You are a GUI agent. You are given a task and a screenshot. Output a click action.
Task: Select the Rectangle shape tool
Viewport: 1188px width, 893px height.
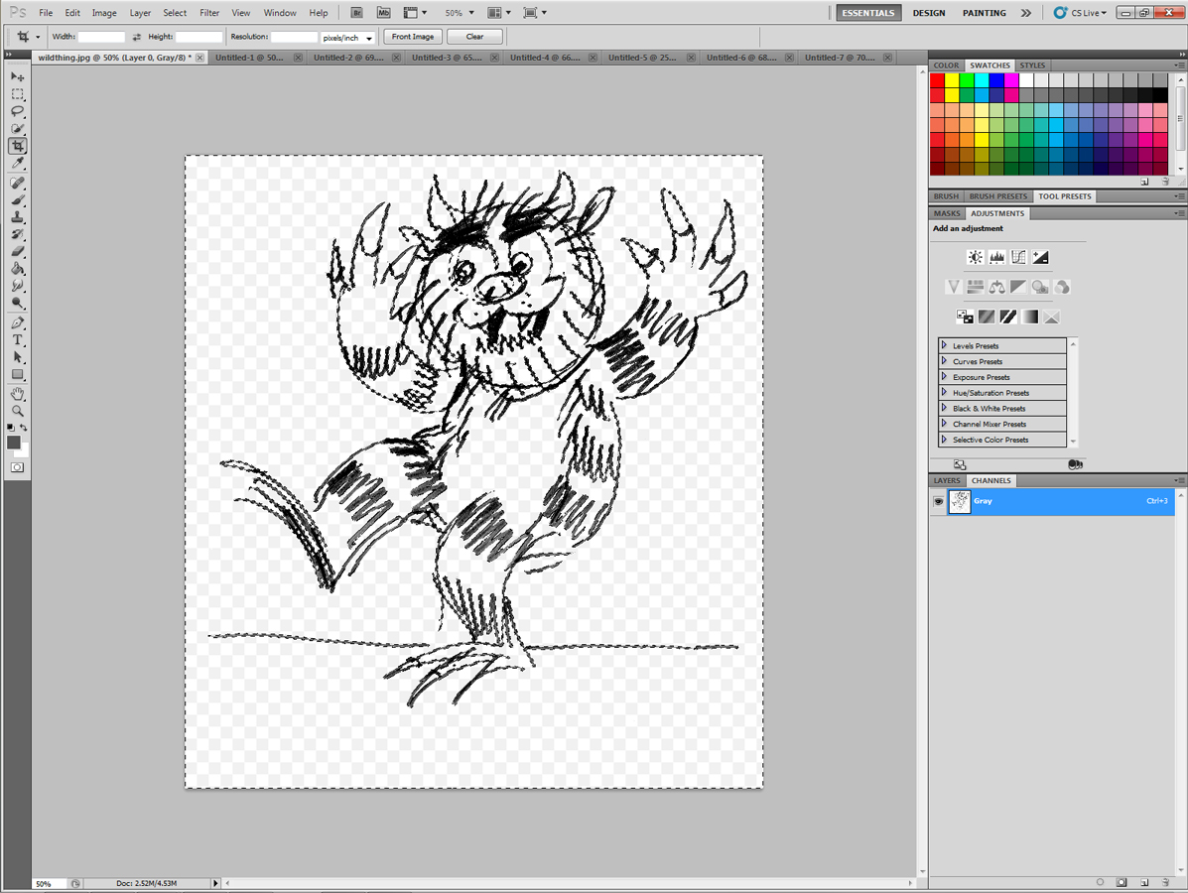pos(18,375)
